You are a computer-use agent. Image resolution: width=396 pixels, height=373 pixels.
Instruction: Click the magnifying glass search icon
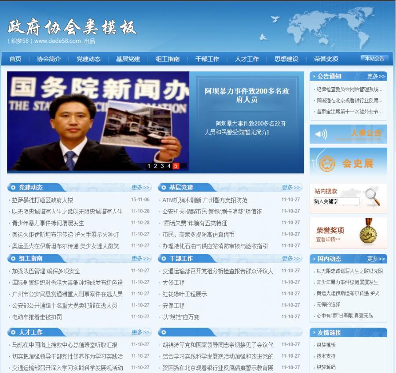click(x=372, y=197)
